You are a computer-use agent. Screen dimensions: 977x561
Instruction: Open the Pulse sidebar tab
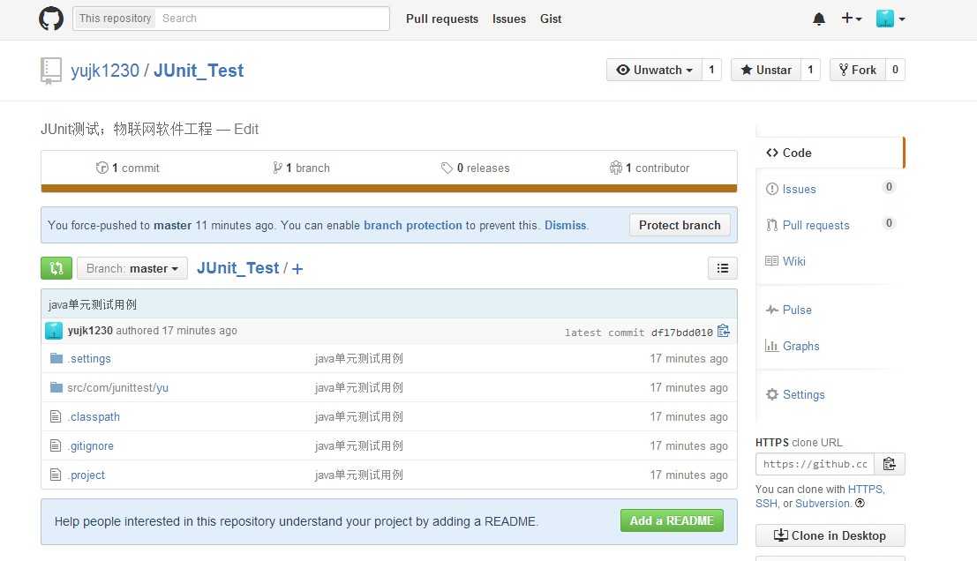pos(797,310)
